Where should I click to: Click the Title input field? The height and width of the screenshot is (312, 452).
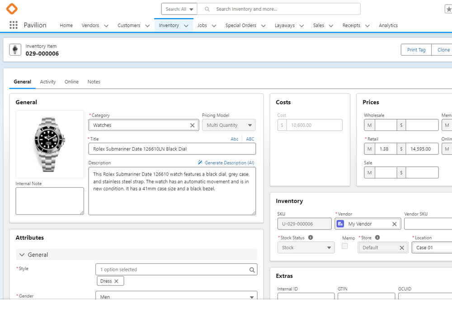pos(172,149)
